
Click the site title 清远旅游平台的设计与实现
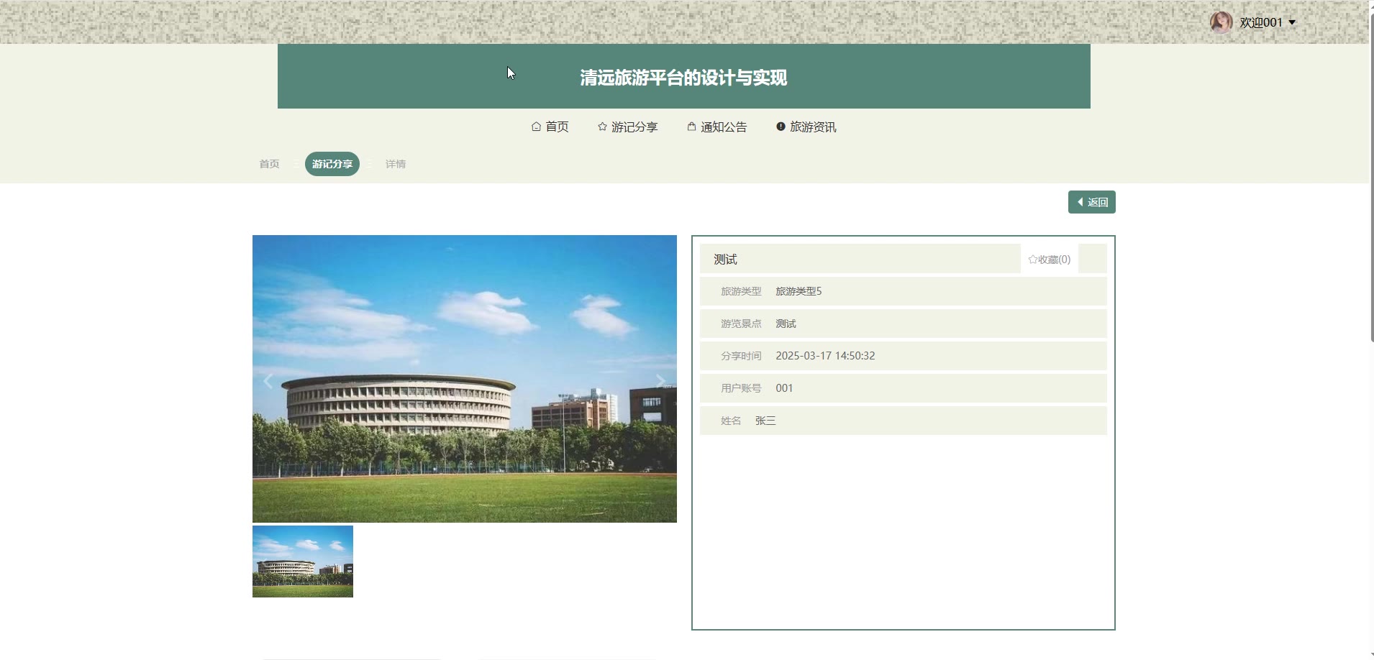click(683, 78)
